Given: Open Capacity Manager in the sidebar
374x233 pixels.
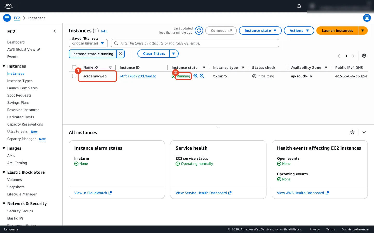Looking at the screenshot, I should pyautogui.click(x=22, y=139).
